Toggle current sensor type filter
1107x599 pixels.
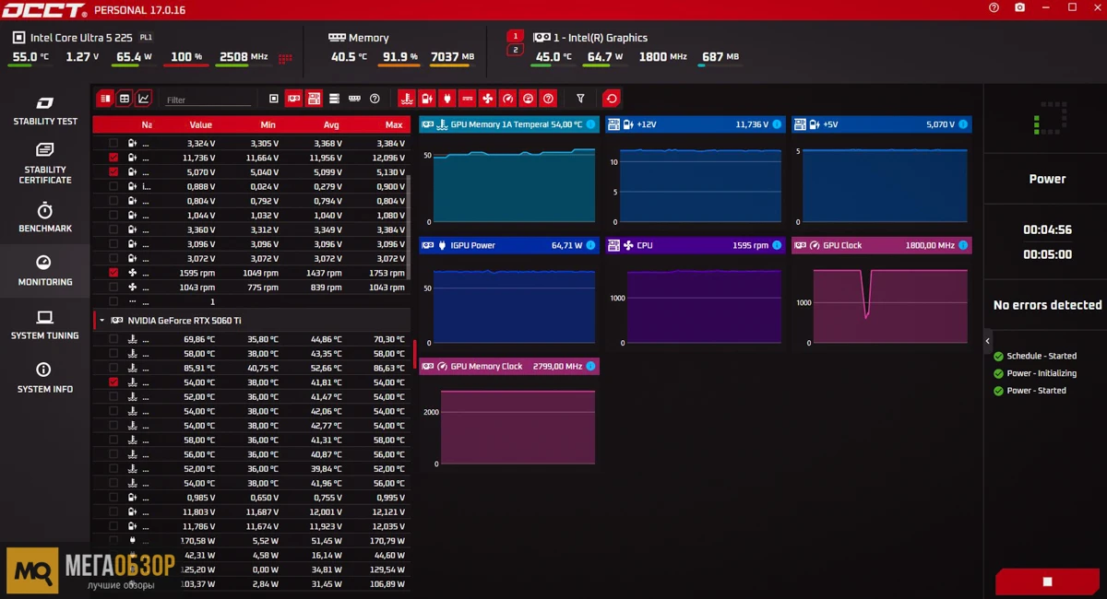click(467, 99)
